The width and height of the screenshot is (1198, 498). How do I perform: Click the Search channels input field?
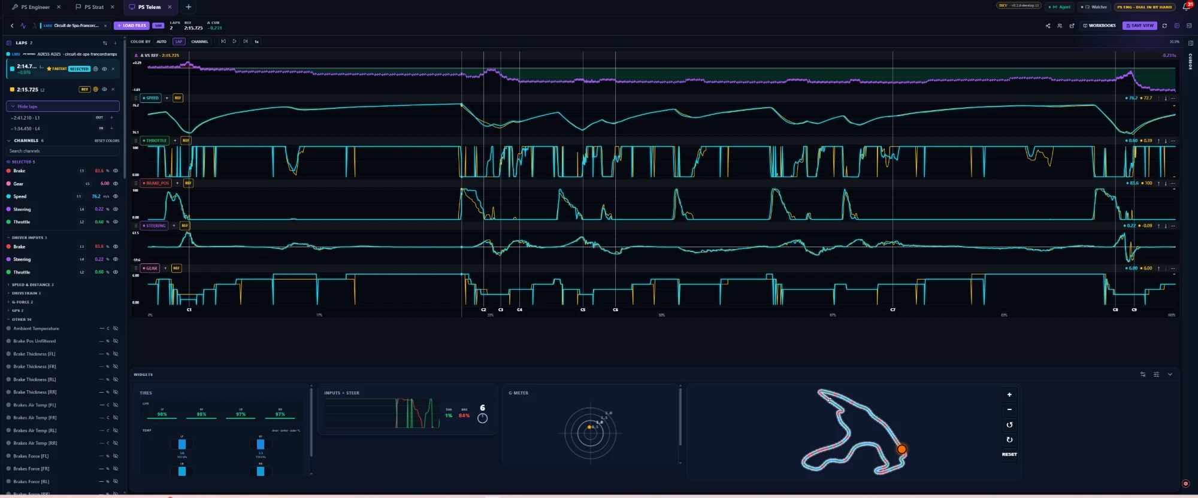tap(63, 151)
